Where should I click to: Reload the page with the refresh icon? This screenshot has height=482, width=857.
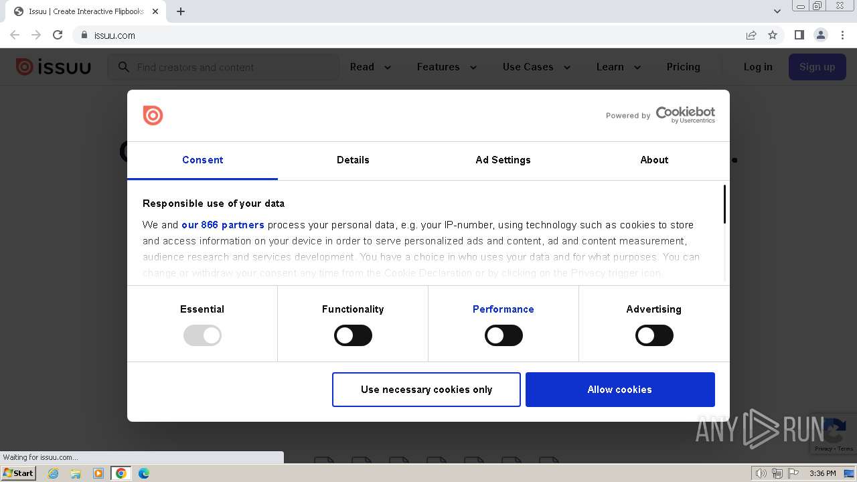click(58, 35)
